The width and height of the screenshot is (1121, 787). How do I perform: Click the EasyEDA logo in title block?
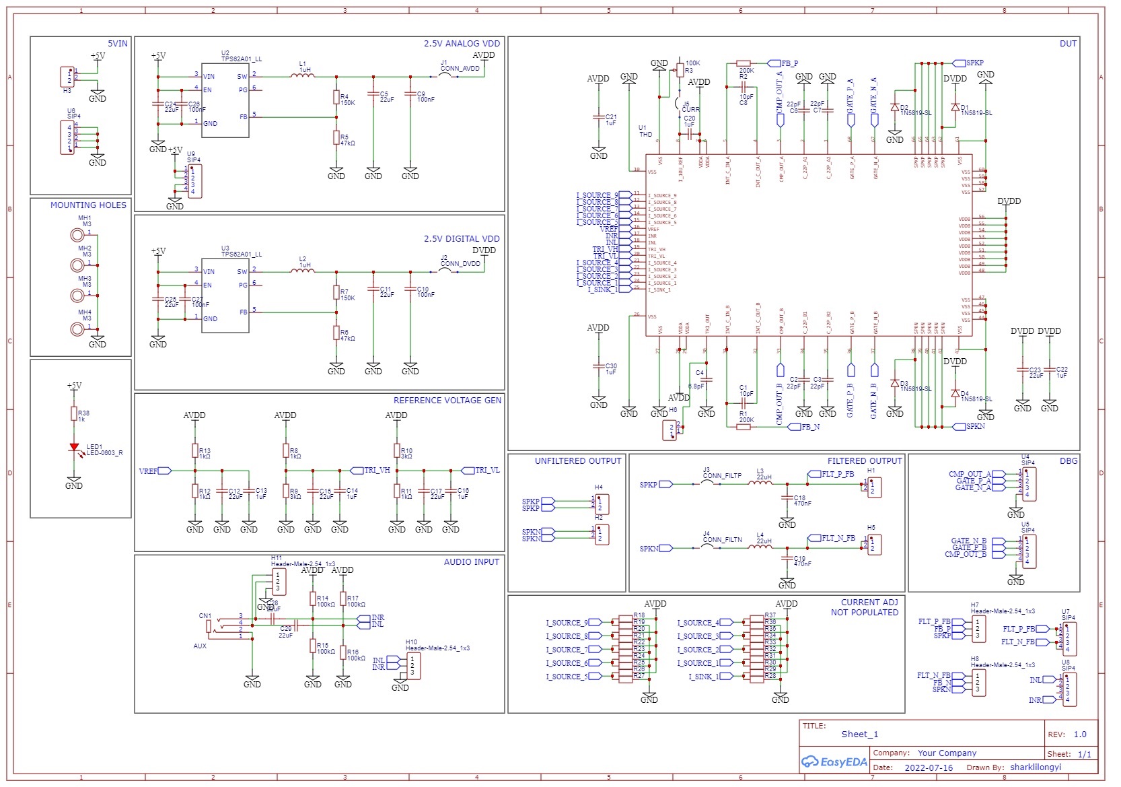click(834, 761)
